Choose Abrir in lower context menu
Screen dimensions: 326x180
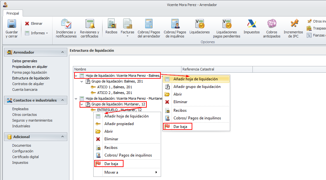(x=127, y=131)
